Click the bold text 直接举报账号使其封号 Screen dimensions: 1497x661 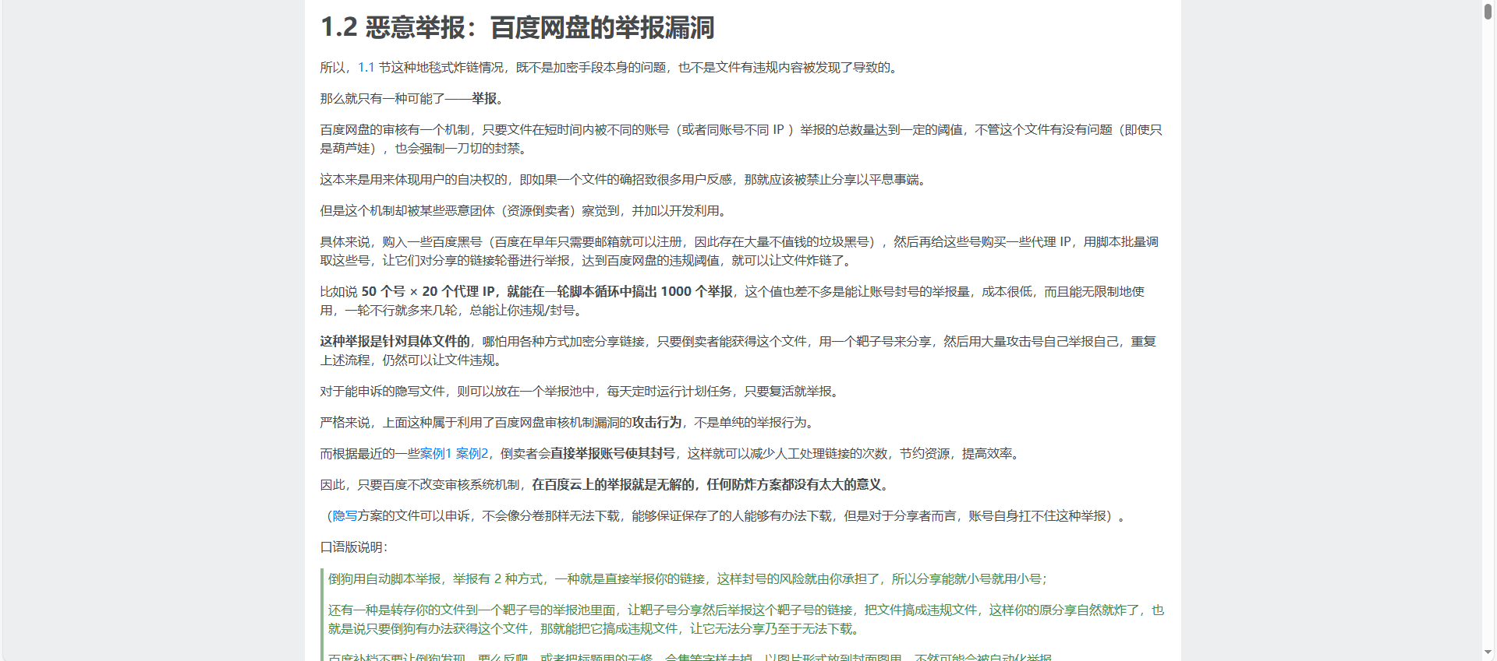(613, 454)
